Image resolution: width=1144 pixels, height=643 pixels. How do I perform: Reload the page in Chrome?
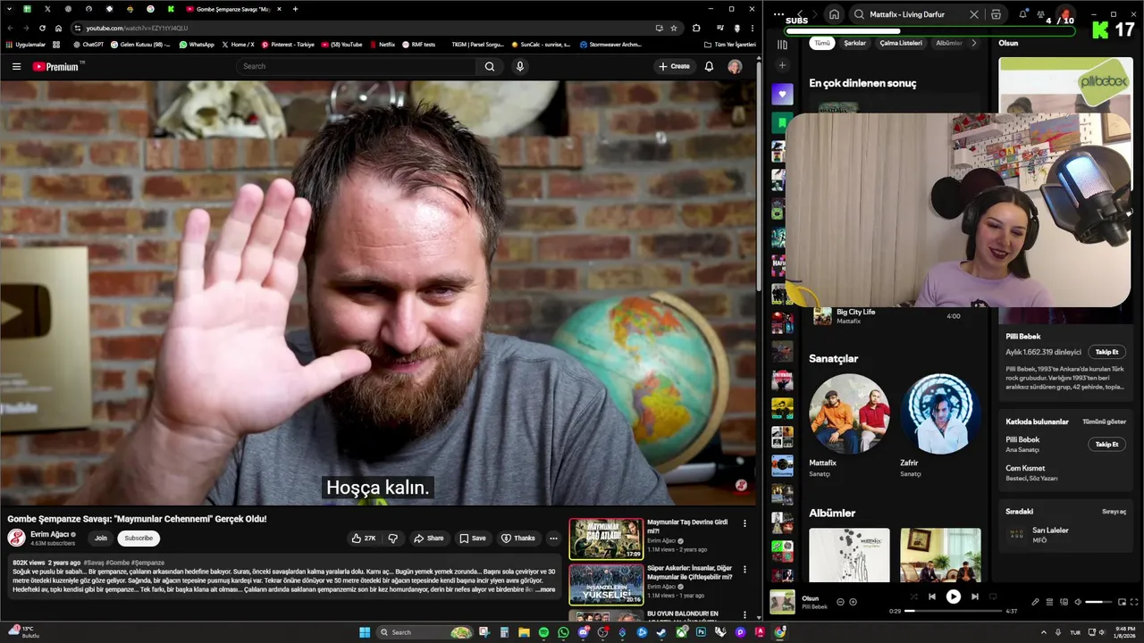tap(42, 28)
